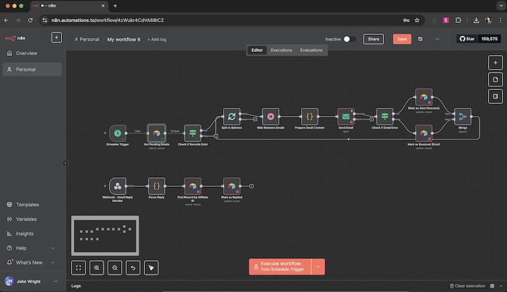Click the Parse Reply code node
This screenshot has width=507, height=292.
tap(156, 186)
